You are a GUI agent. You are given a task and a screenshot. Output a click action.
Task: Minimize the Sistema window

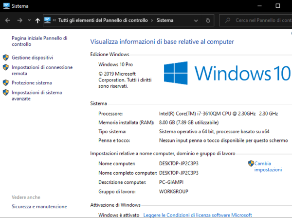[x=259, y=6]
